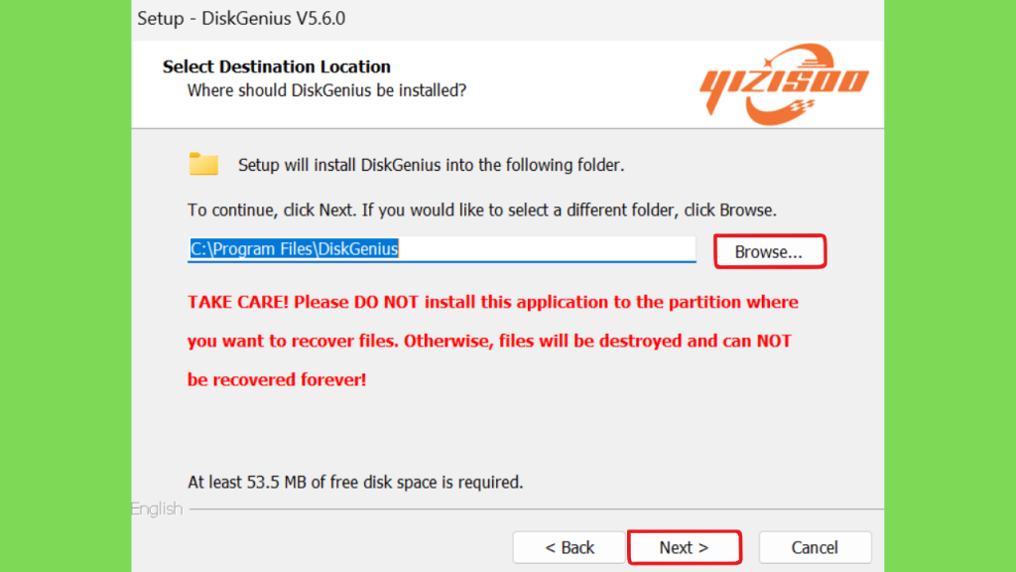Proceed with the Next > button
Image resolution: width=1016 pixels, height=572 pixels.
685,547
